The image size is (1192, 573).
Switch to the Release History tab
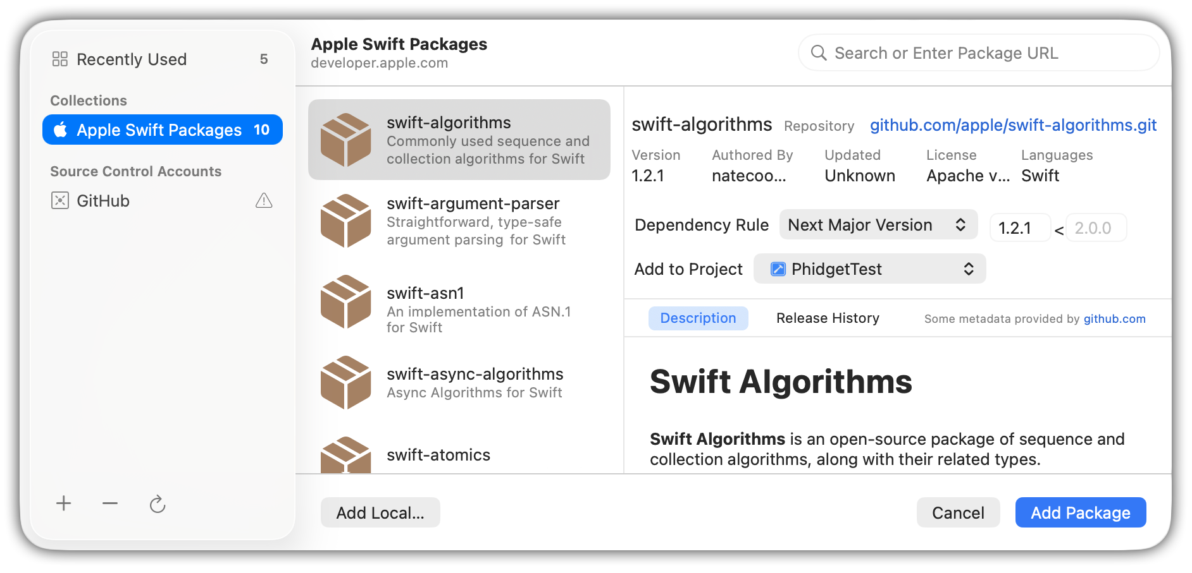pyautogui.click(x=828, y=318)
